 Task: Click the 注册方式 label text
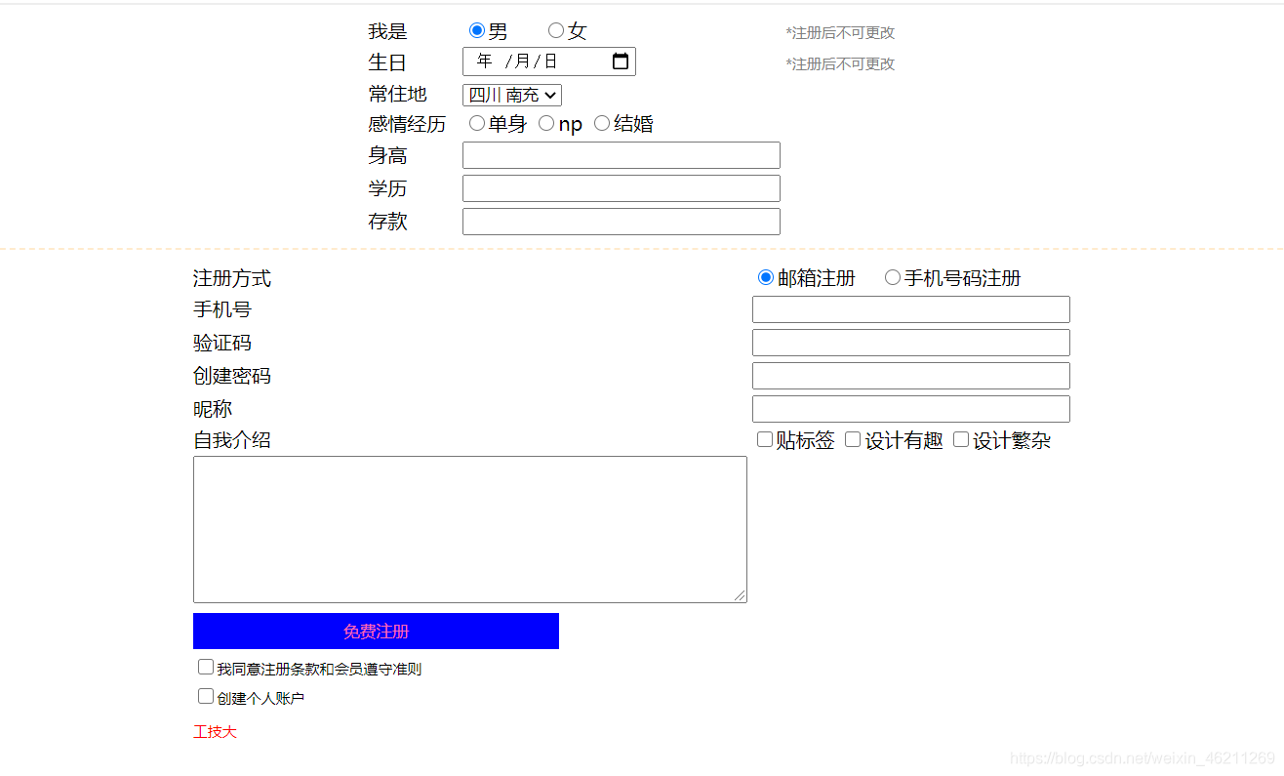232,279
